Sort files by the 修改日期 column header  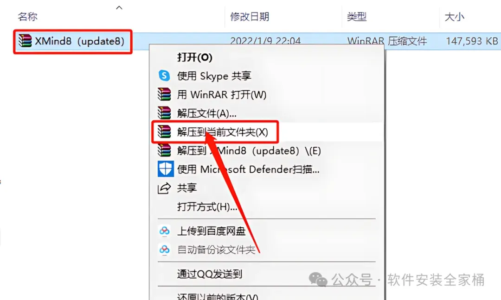(x=250, y=17)
